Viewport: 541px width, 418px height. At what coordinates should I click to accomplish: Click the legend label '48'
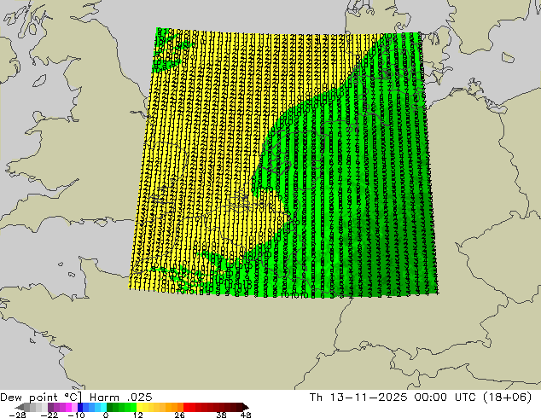[246, 415]
